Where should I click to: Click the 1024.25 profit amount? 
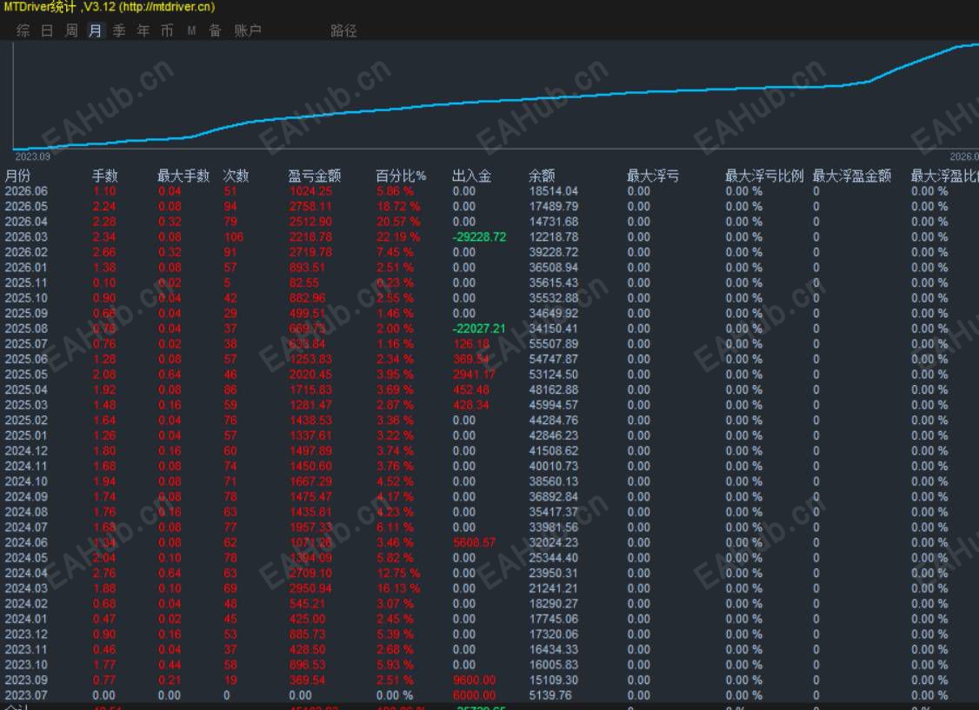311,191
